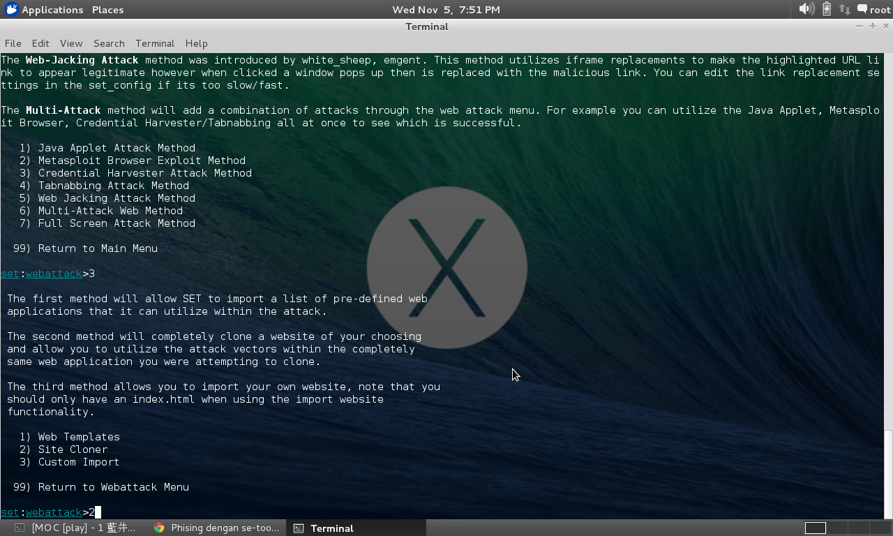Viewport: 893px width, 536px height.
Task: Open the Terminal menu in the menu bar
Action: pos(154,43)
